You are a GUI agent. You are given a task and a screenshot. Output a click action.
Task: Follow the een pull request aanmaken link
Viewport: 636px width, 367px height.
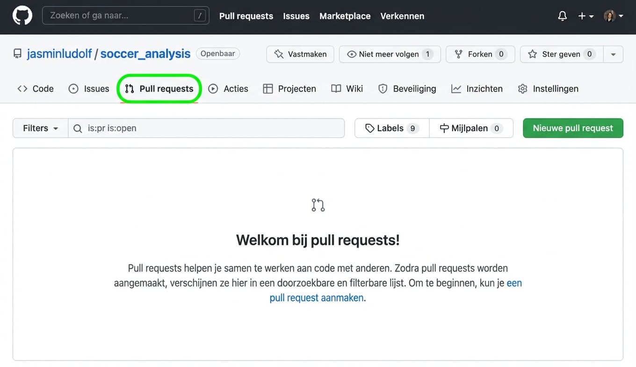click(317, 297)
